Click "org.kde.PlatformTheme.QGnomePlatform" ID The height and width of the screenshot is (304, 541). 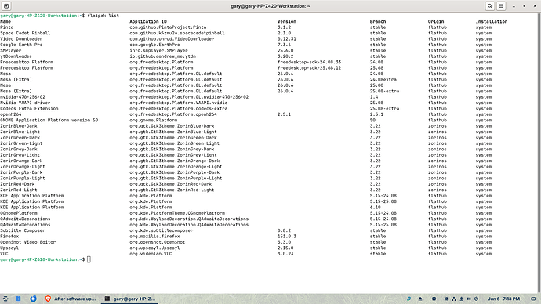click(177, 213)
